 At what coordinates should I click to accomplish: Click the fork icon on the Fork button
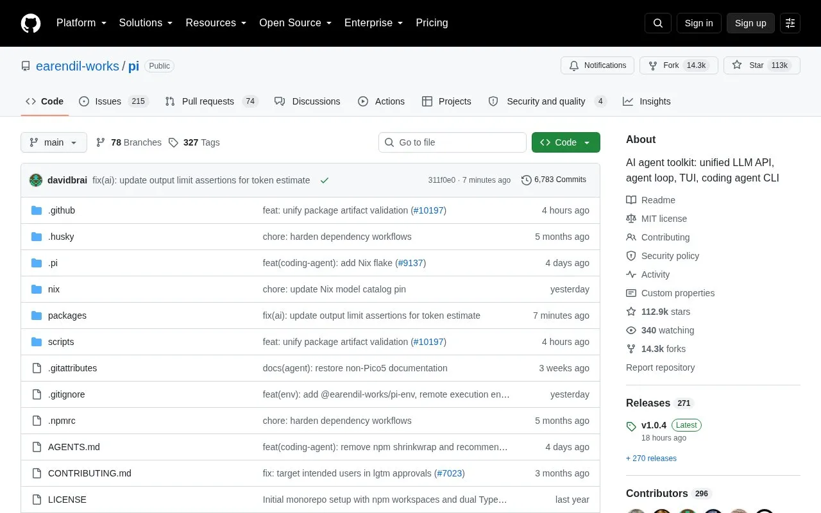tap(653, 65)
